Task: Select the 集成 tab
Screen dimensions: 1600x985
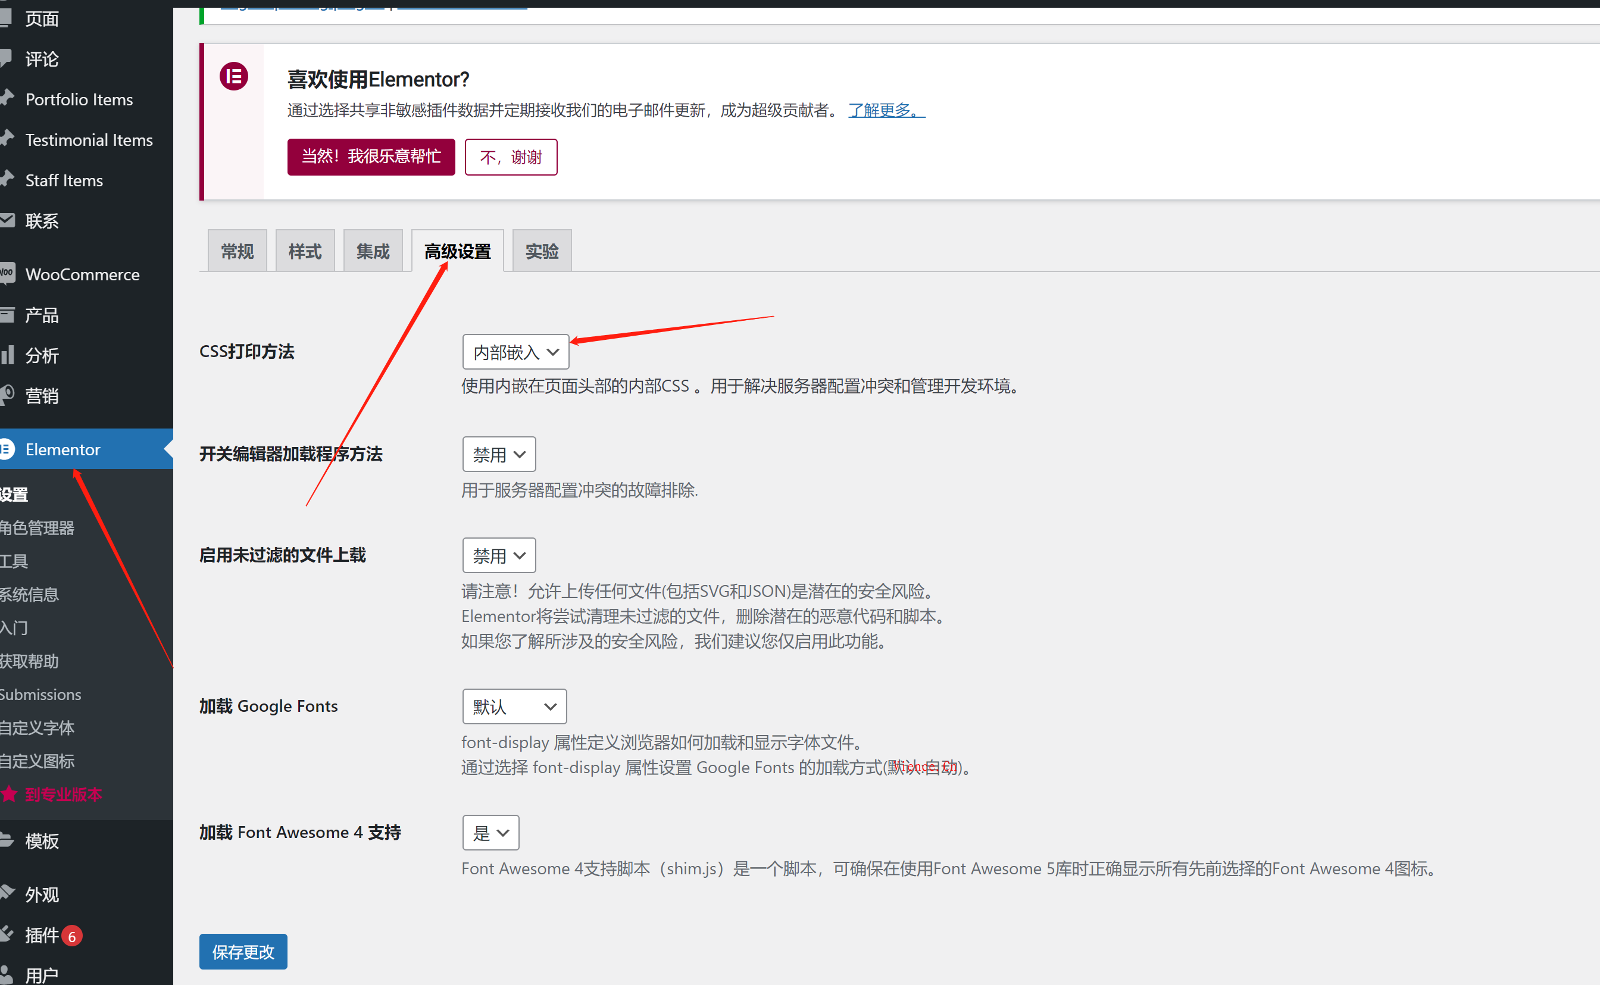Action: (x=373, y=251)
